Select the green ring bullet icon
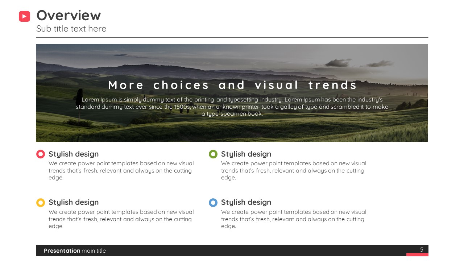464x261 pixels. pos(213,154)
